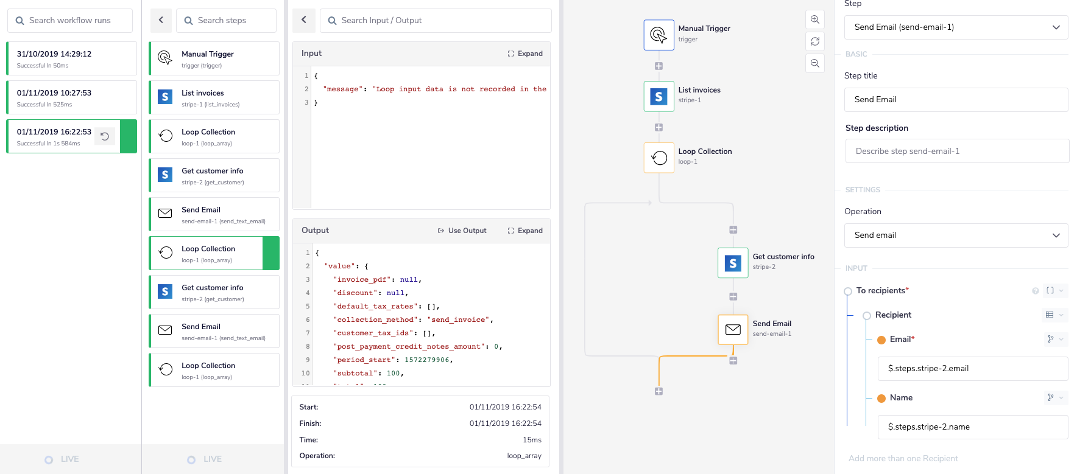Image resolution: width=1077 pixels, height=474 pixels.
Task: Expand the Input panel
Action: 525,54
